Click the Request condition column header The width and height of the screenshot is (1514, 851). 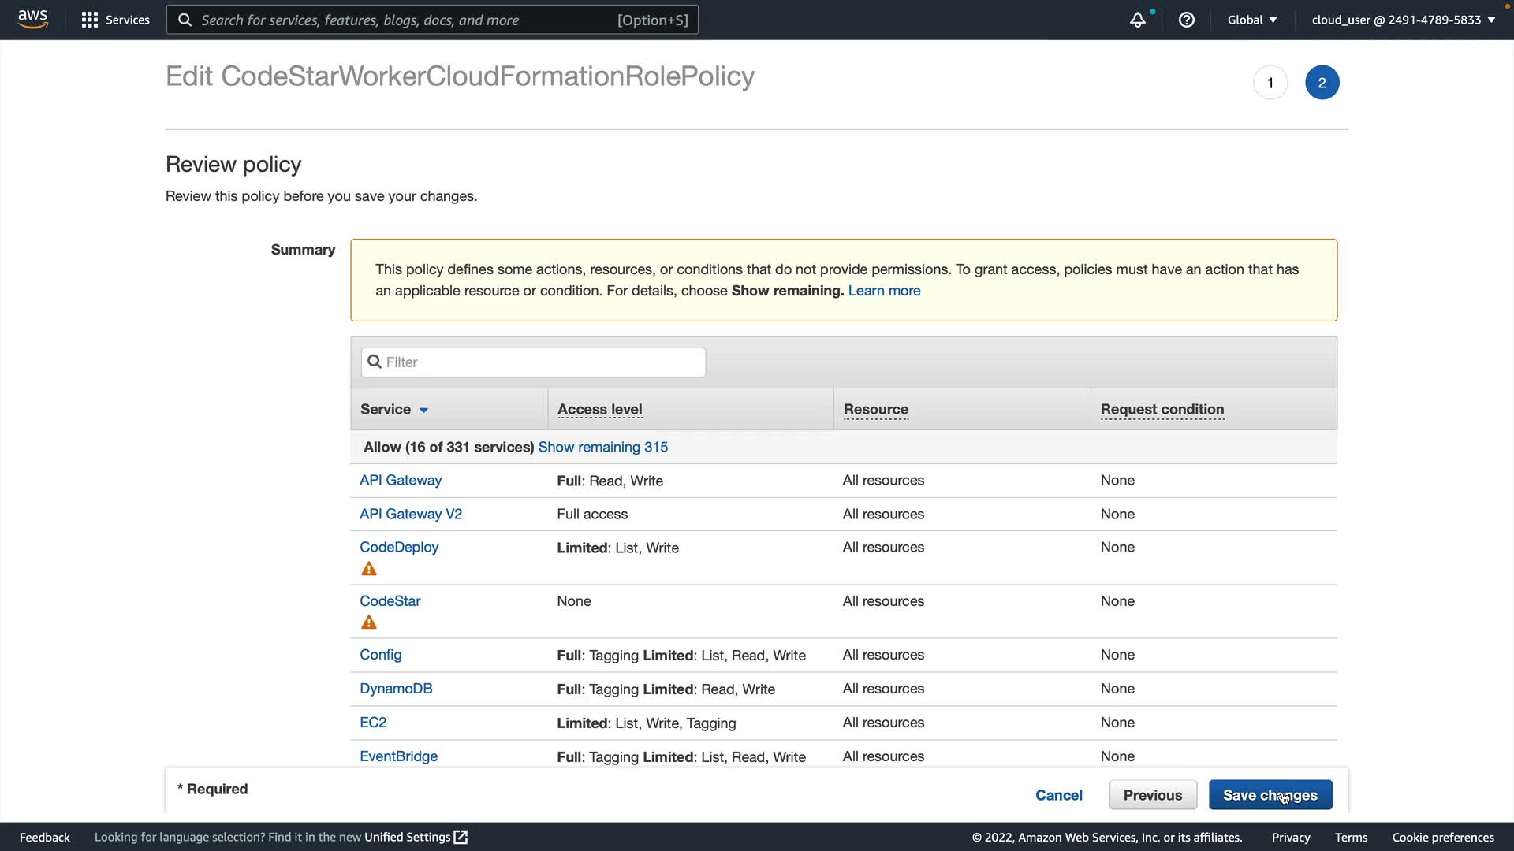[1162, 409]
